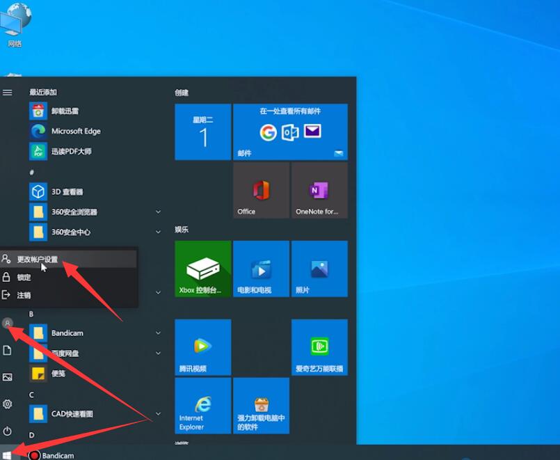
Task: Expand the partially hidden folder chevron beside the account menu
Action: pyautogui.click(x=158, y=292)
